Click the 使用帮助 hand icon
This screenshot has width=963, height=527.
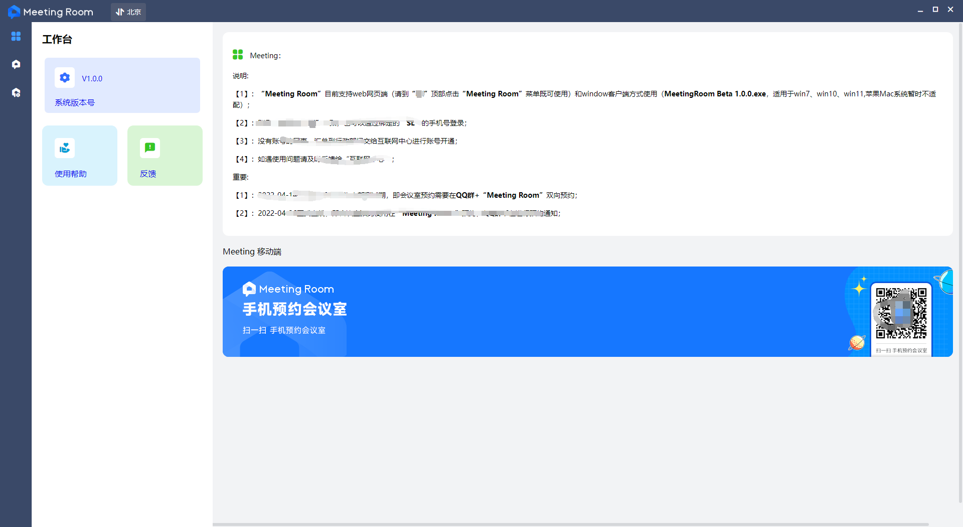pos(65,148)
